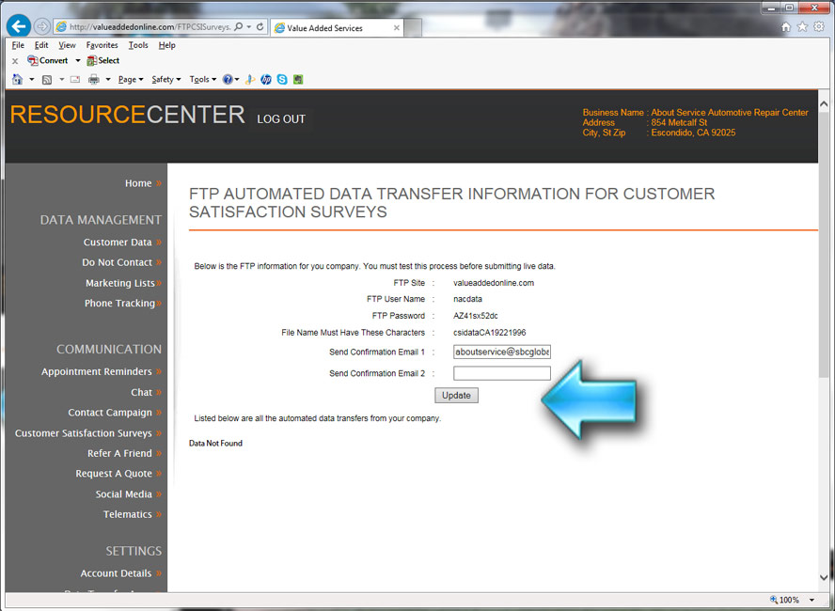Screen dimensions: 835x611
Task: Open Customer Satisfaction Surveys in sidebar
Action: point(83,433)
